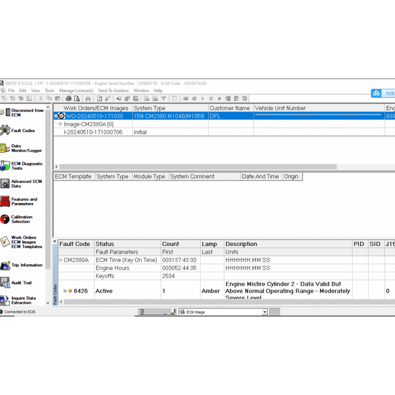Open the ECM Image dropdown at bottom

click(265, 312)
